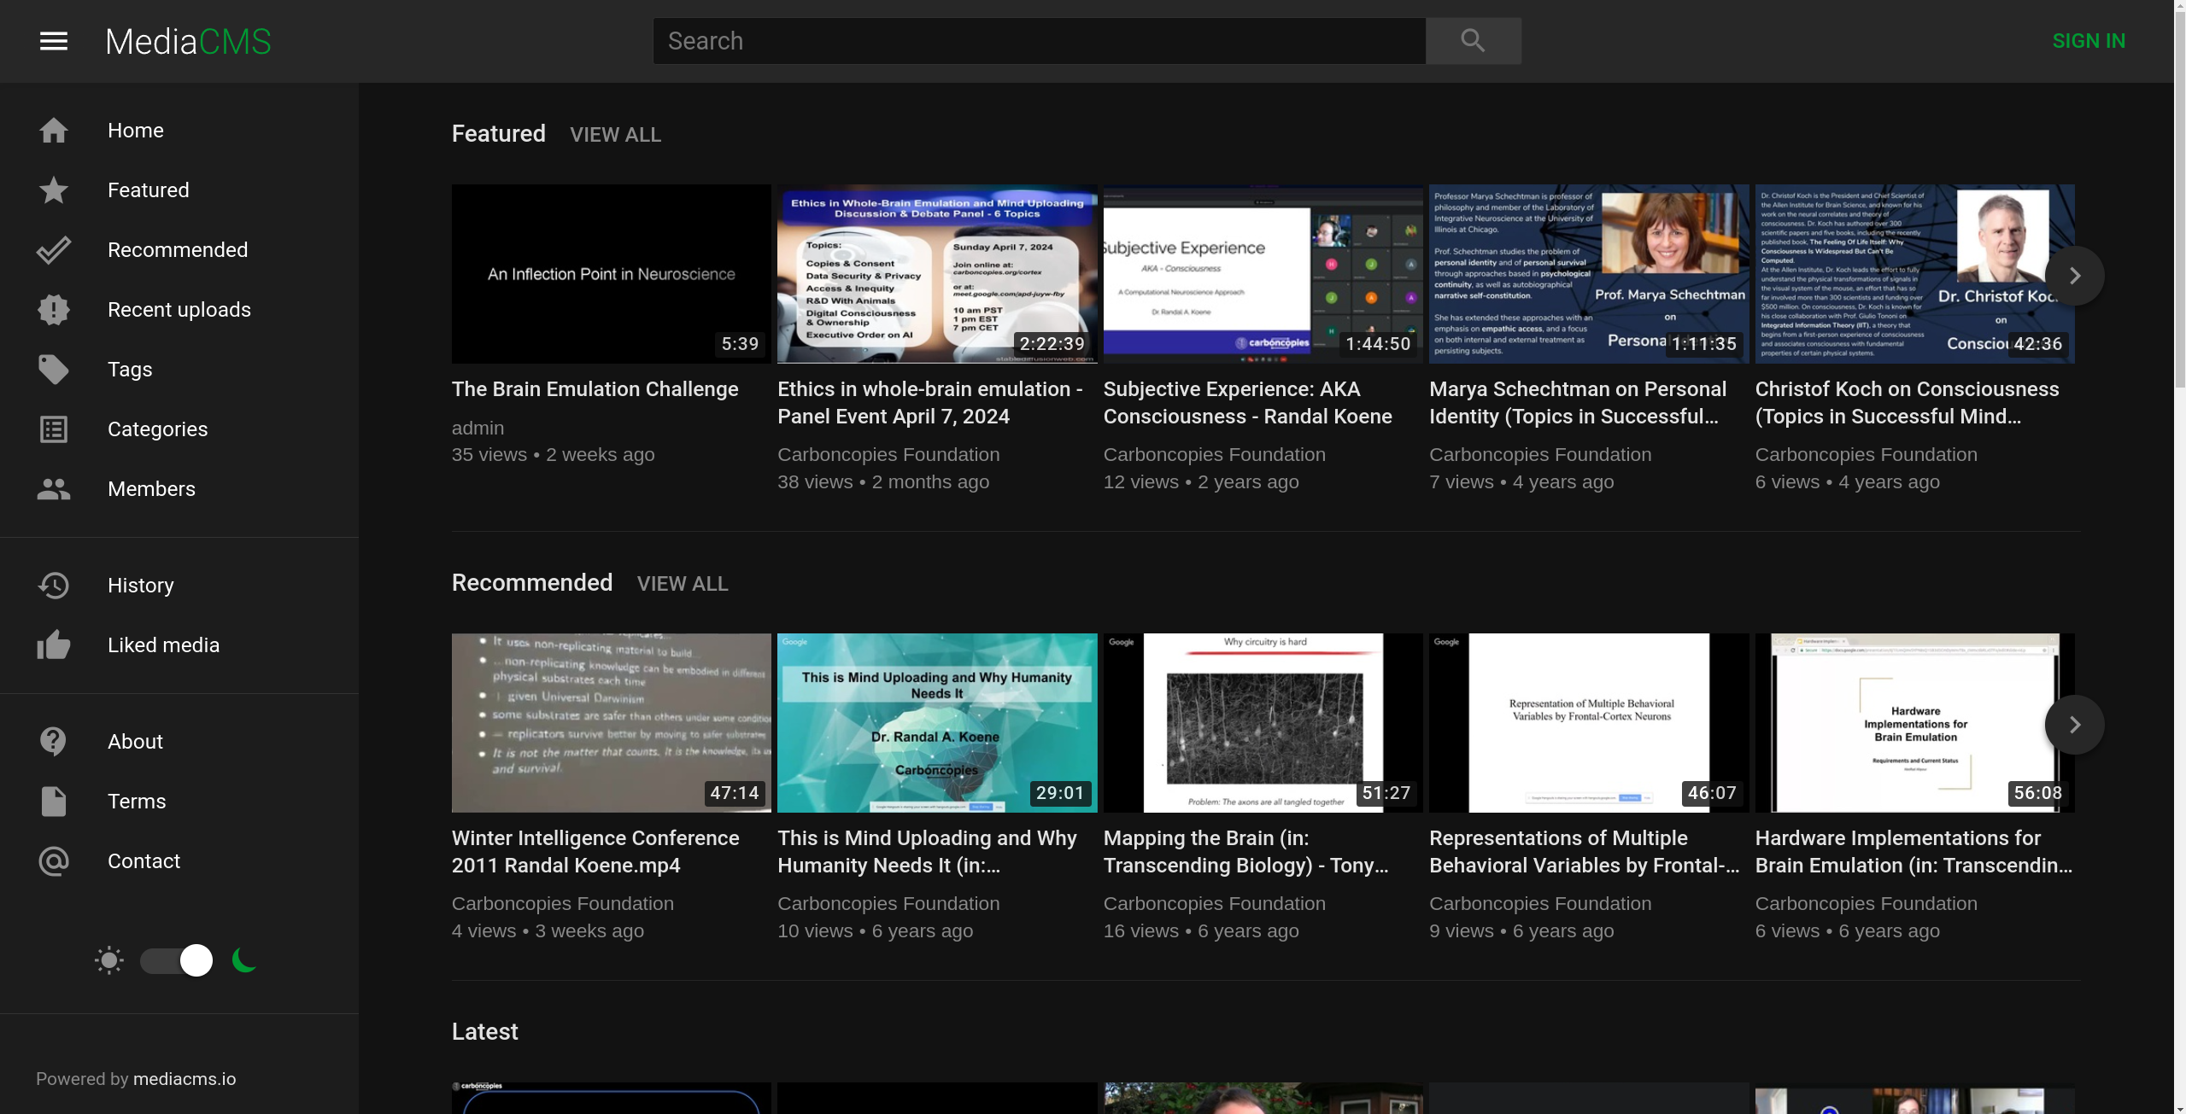The width and height of the screenshot is (2186, 1114).
Task: Click SIGN IN link
Action: pyautogui.click(x=2089, y=41)
